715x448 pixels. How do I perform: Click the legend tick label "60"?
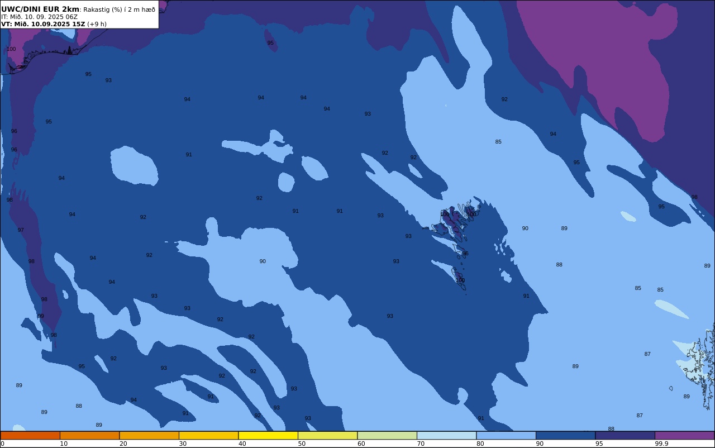(x=361, y=444)
